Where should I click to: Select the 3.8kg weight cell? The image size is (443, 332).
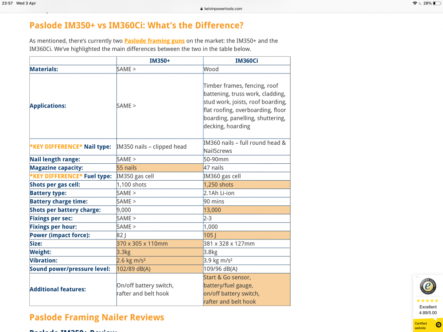click(x=247, y=252)
